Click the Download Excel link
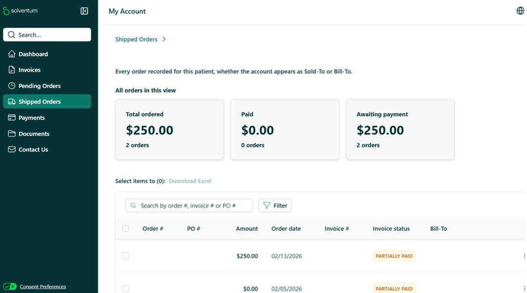The height and width of the screenshot is (293, 527). (x=190, y=181)
